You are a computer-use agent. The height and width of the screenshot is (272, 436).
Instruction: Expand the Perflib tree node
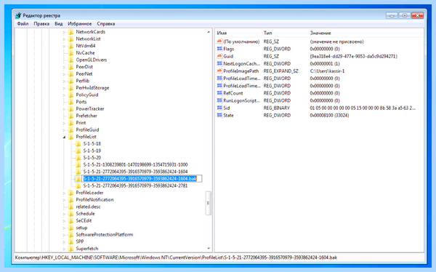pyautogui.click(x=64, y=81)
